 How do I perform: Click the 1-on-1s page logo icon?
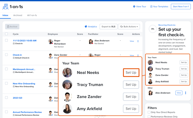[5, 7]
